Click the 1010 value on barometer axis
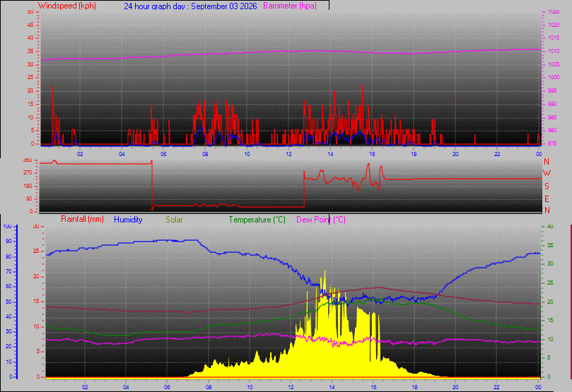 click(x=554, y=52)
